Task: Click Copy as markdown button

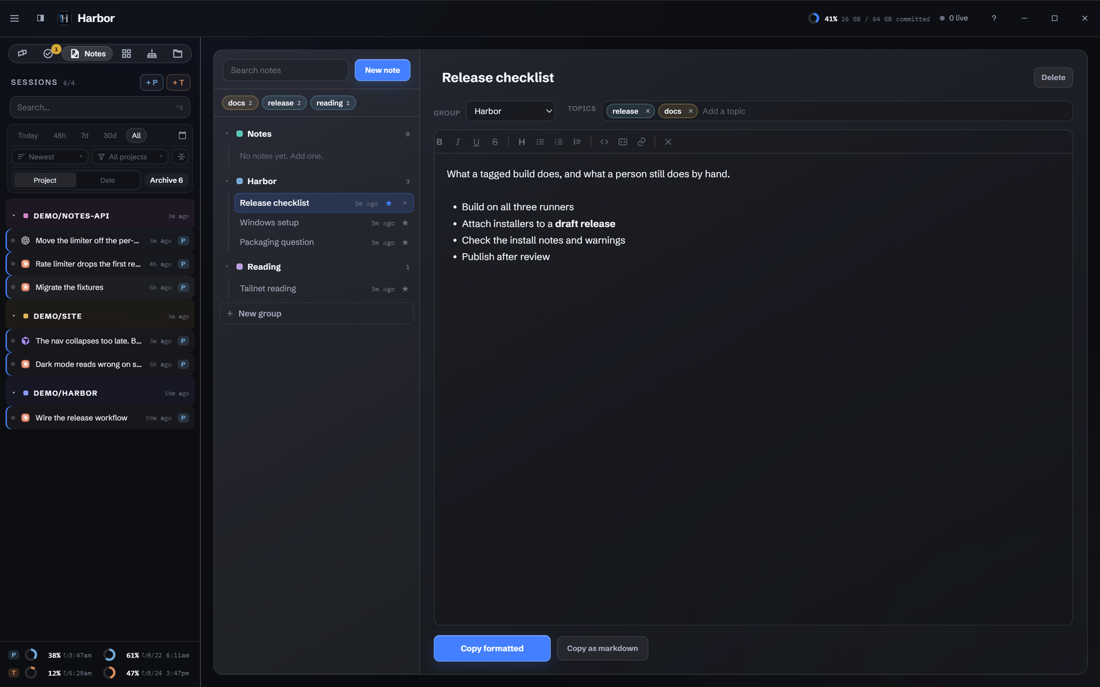Action: coord(602,648)
